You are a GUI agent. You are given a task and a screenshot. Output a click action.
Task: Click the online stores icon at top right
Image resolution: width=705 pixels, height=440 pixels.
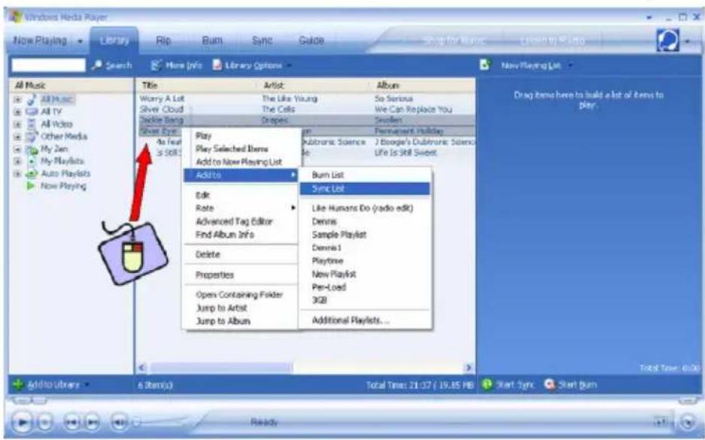tap(667, 41)
